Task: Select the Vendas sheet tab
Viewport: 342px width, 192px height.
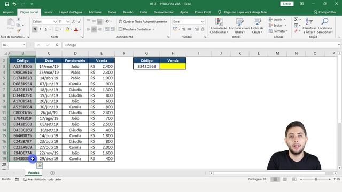Action: click(x=33, y=173)
